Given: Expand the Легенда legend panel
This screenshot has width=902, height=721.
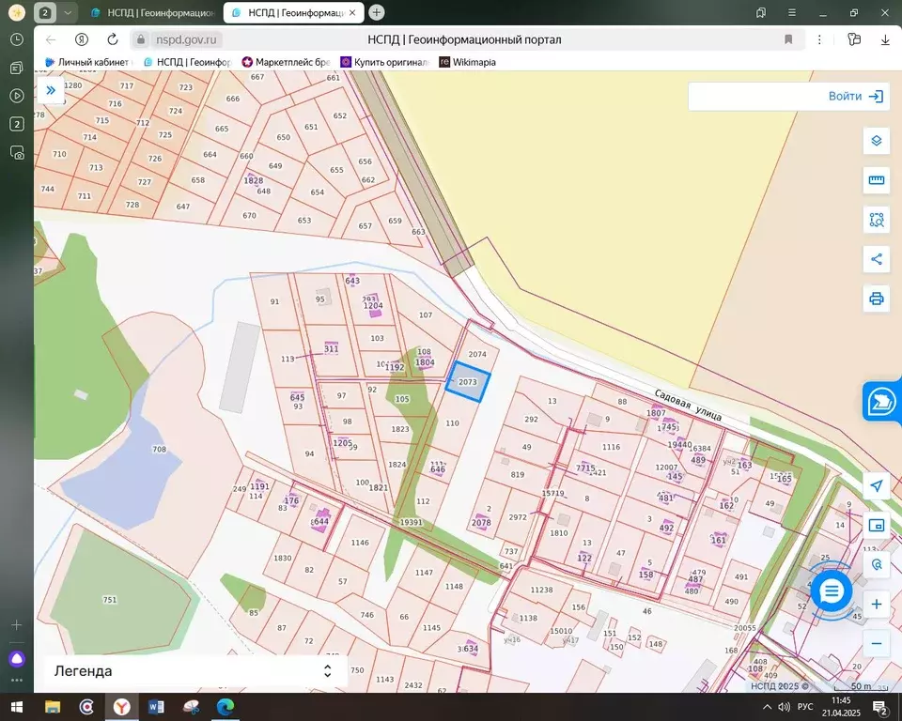Looking at the screenshot, I should 195,671.
